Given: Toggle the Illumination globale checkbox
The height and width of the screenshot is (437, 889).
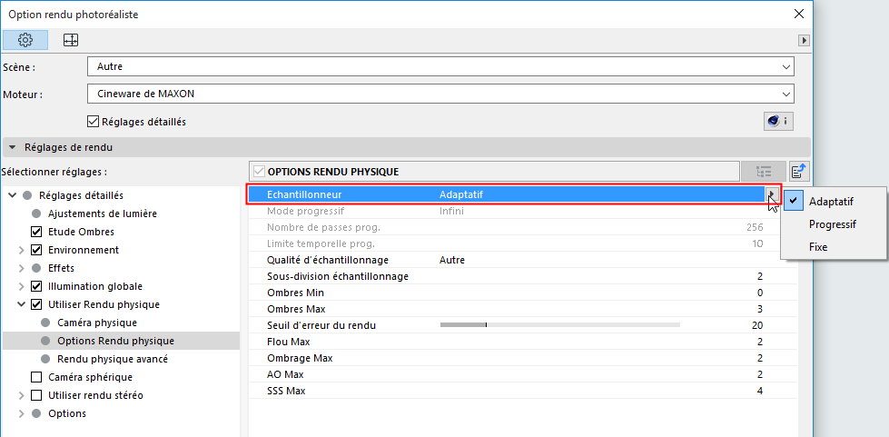Looking at the screenshot, I should coord(36,286).
